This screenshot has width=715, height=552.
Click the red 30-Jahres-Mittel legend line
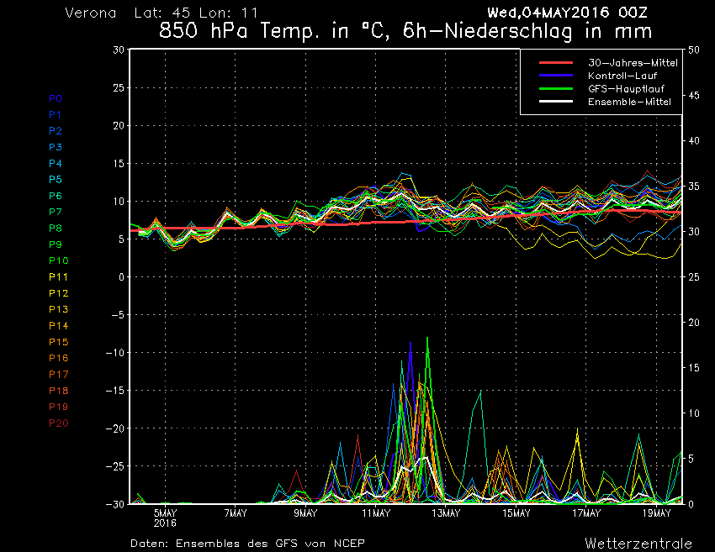pos(556,62)
